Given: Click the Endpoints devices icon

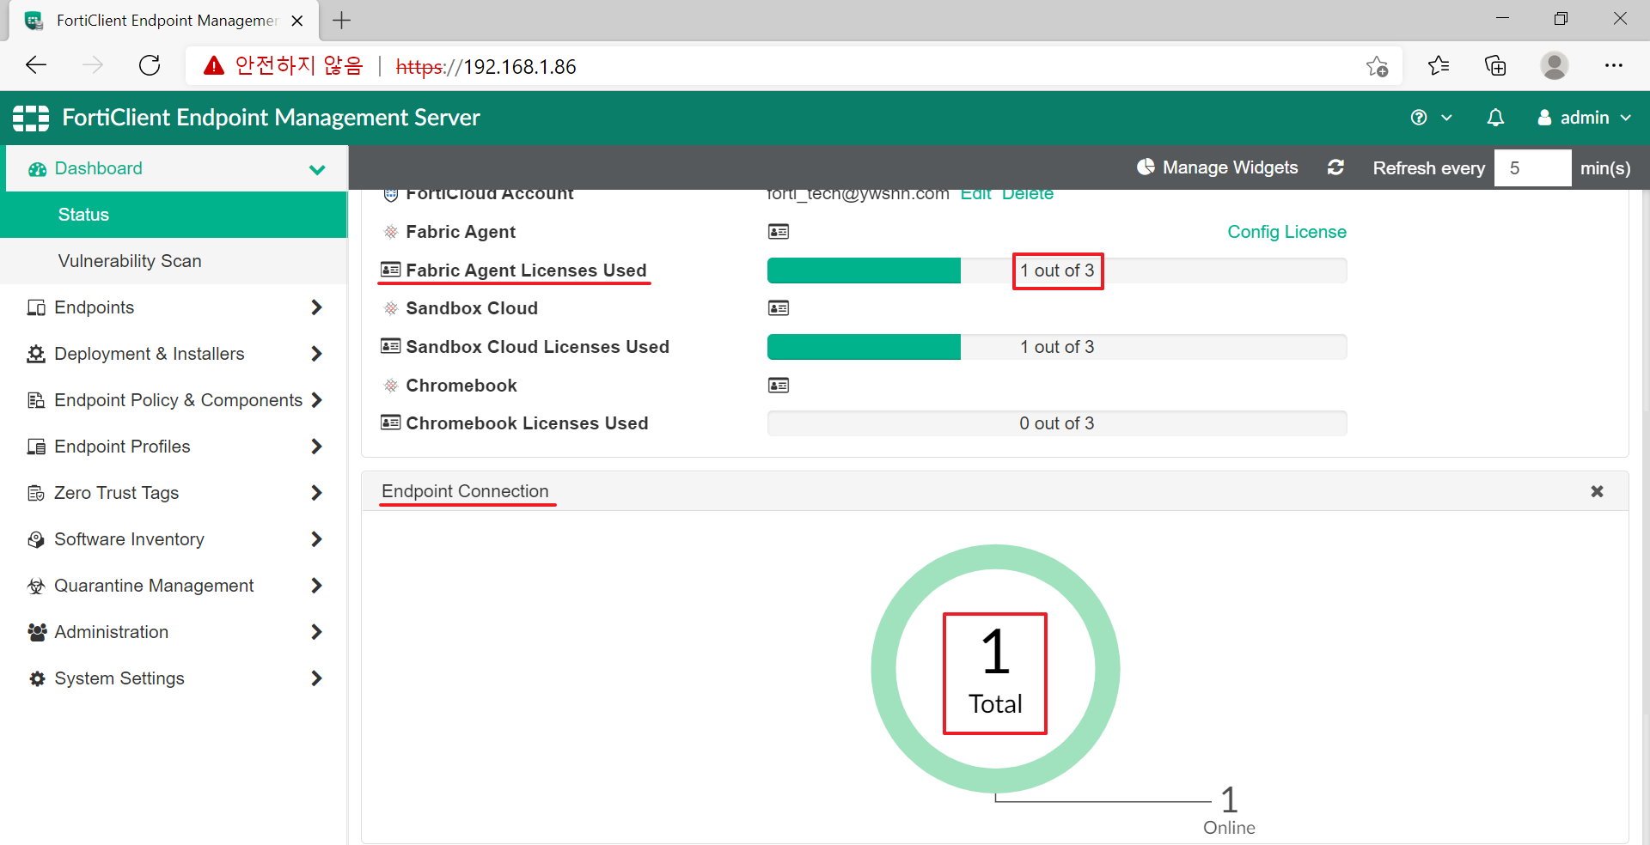Looking at the screenshot, I should (x=36, y=307).
